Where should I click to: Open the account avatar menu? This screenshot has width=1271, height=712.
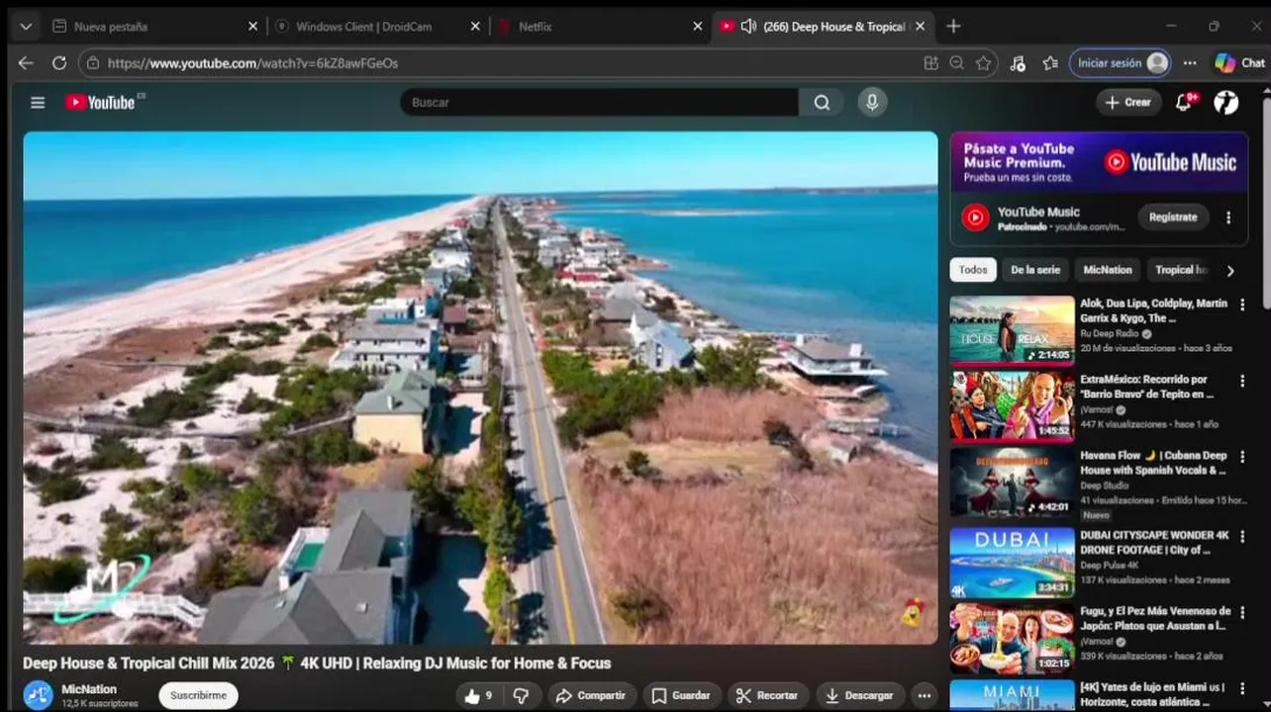pos(1226,102)
